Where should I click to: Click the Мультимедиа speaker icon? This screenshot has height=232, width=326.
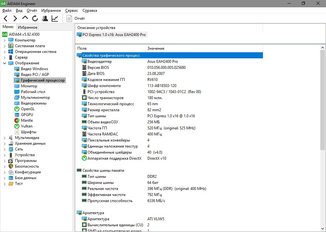tap(11, 138)
